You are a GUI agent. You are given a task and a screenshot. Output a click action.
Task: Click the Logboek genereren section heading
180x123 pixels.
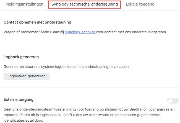tap(21, 57)
